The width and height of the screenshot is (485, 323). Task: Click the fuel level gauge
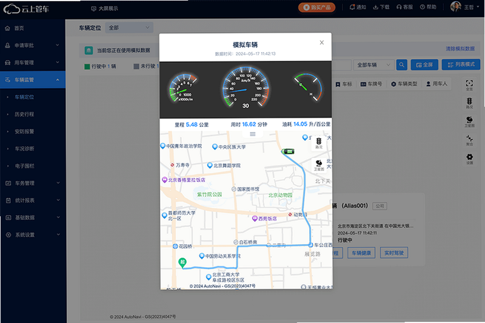[x=307, y=87]
